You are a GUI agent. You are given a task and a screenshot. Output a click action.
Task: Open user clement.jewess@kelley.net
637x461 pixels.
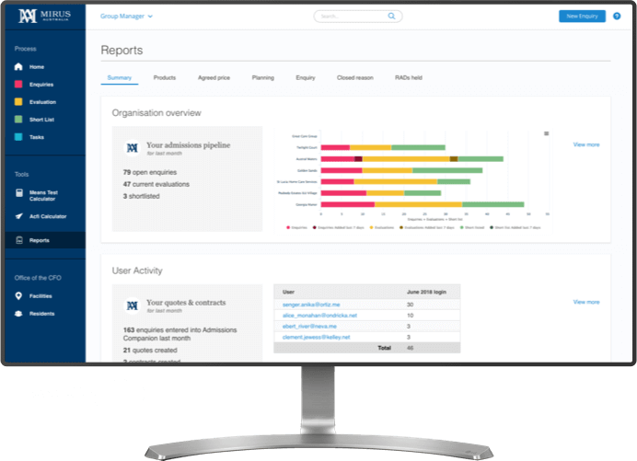(x=316, y=338)
